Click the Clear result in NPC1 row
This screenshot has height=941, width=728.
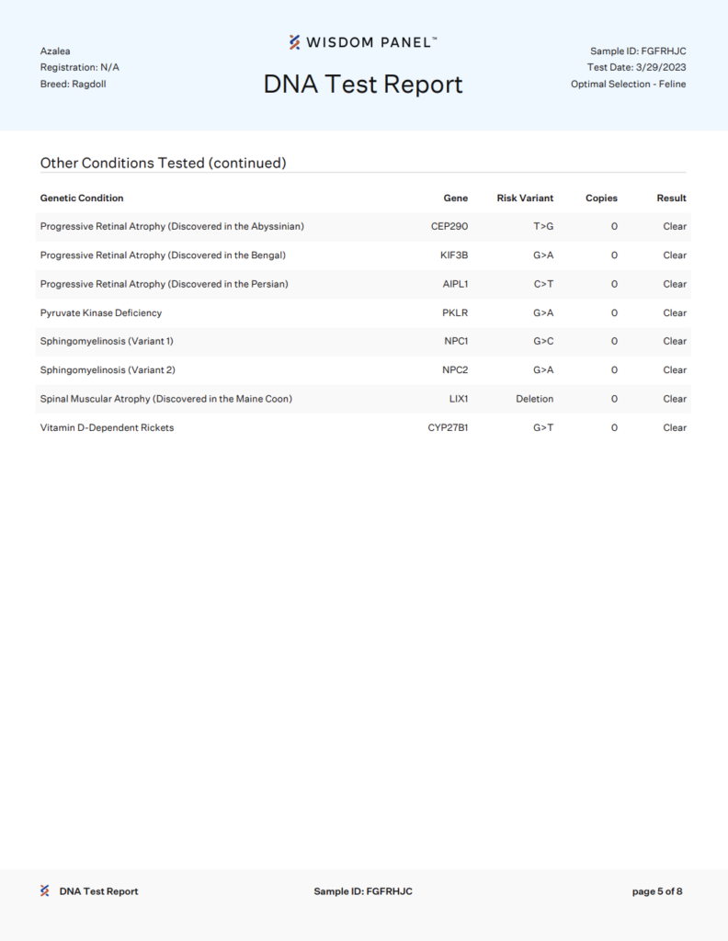675,341
